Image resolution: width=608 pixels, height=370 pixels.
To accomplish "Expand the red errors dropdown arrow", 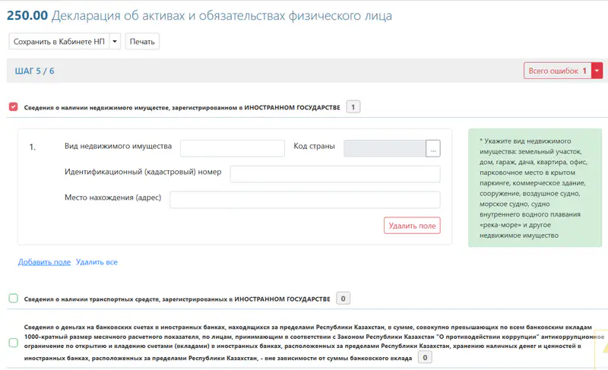I will (x=597, y=71).
